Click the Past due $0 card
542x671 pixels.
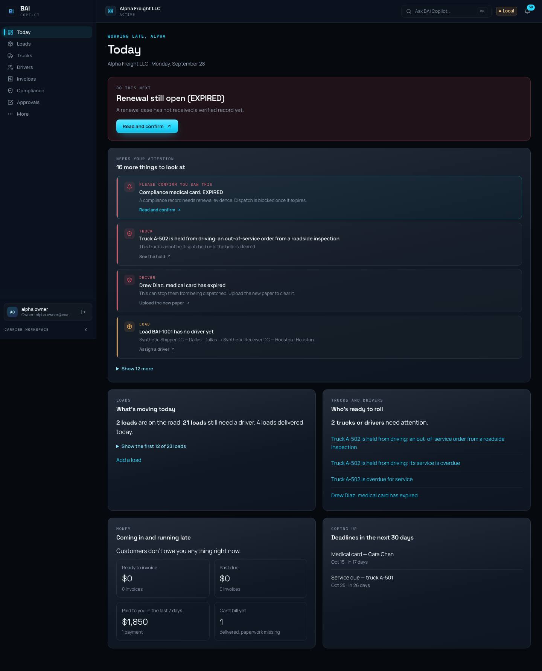click(x=260, y=578)
